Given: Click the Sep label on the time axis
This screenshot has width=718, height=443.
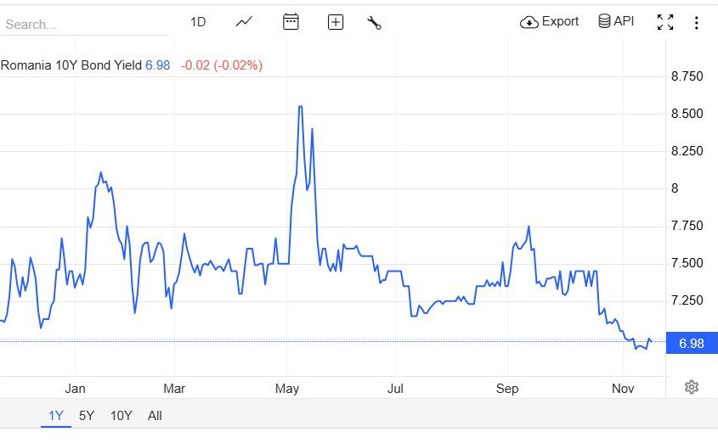Looking at the screenshot, I should tap(507, 389).
